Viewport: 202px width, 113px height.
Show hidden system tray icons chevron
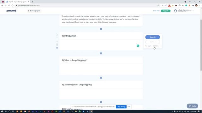pos(172,111)
